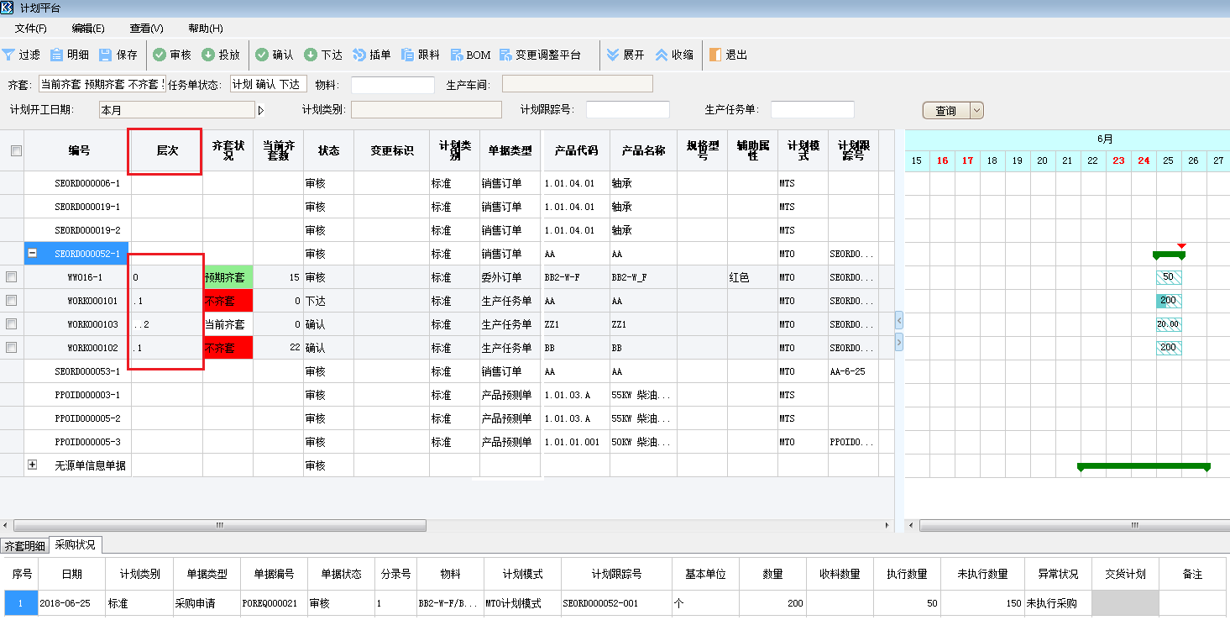Image resolution: width=1230 pixels, height=620 pixels.
Task: Collapse the SEORD000052-1 tree node
Action: click(x=33, y=253)
